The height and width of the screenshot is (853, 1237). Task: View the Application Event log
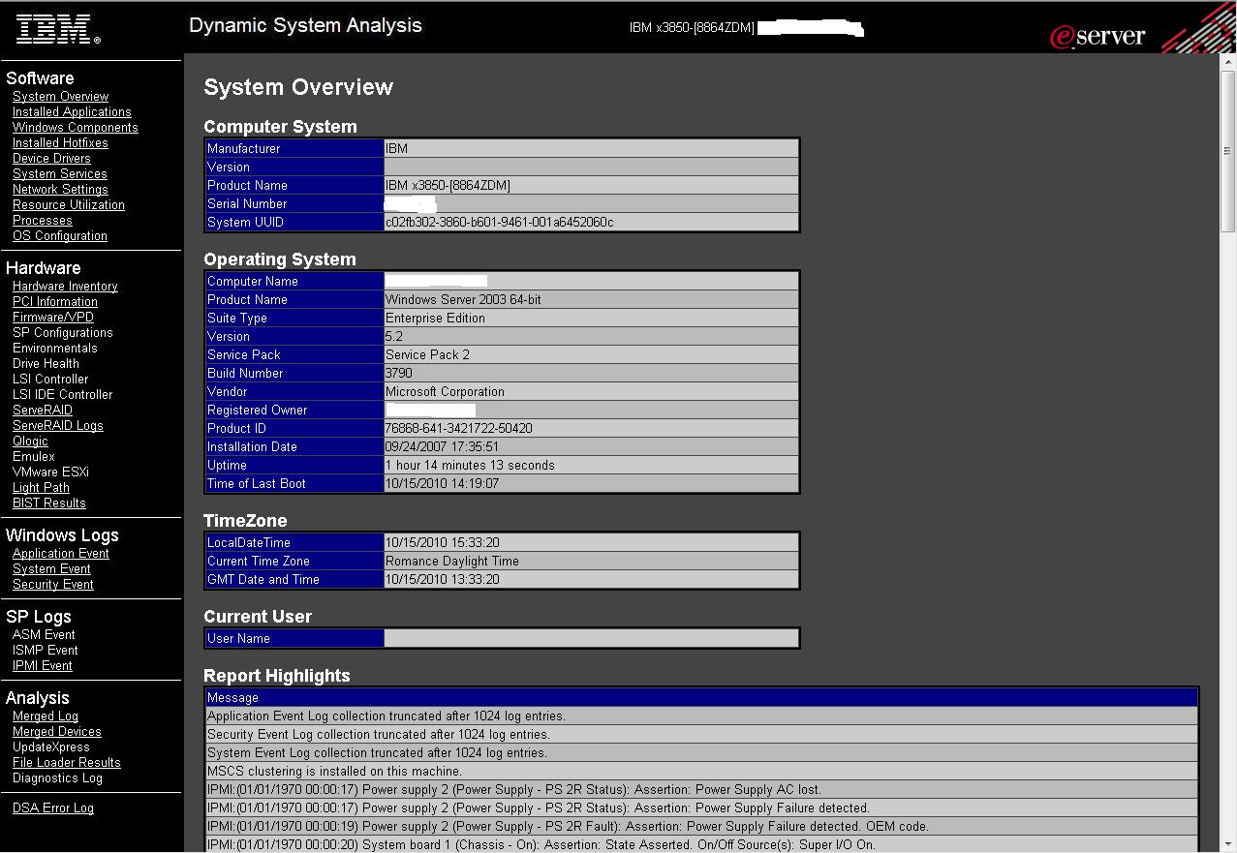(60, 553)
